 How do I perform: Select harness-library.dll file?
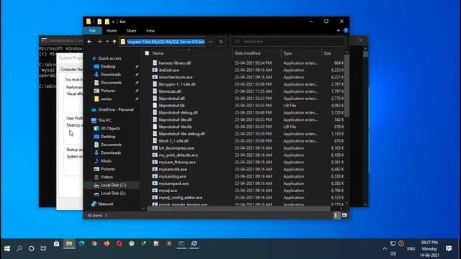tap(174, 63)
